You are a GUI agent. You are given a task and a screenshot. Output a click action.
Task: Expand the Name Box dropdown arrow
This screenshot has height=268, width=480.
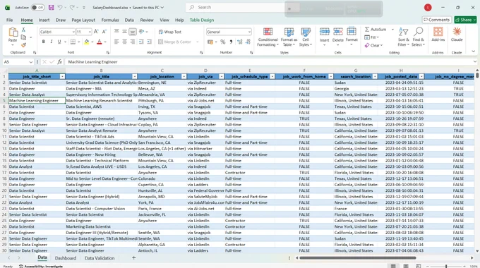30,62
